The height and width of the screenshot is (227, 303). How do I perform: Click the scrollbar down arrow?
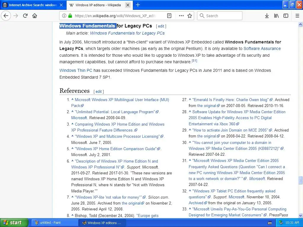tap(301, 215)
